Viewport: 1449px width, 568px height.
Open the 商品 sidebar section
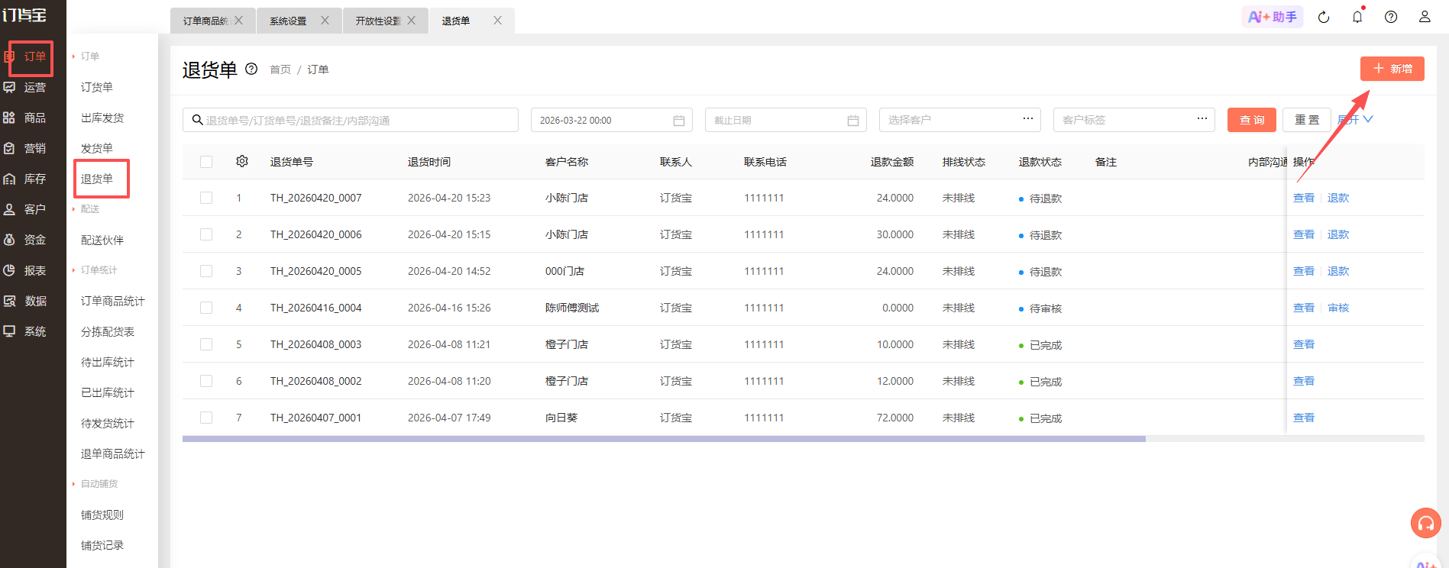tap(33, 118)
